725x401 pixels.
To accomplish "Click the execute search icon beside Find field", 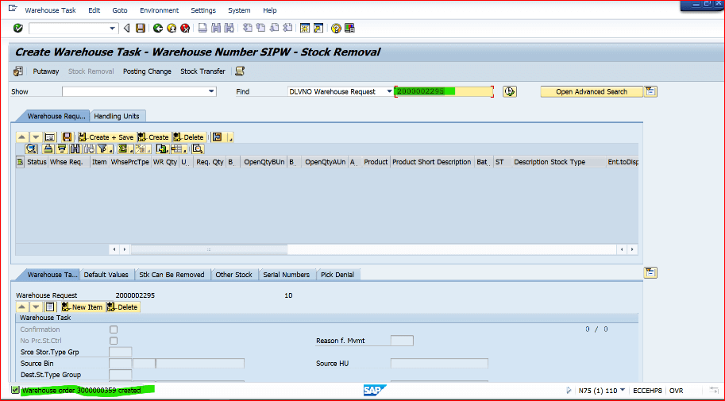I will pyautogui.click(x=510, y=91).
